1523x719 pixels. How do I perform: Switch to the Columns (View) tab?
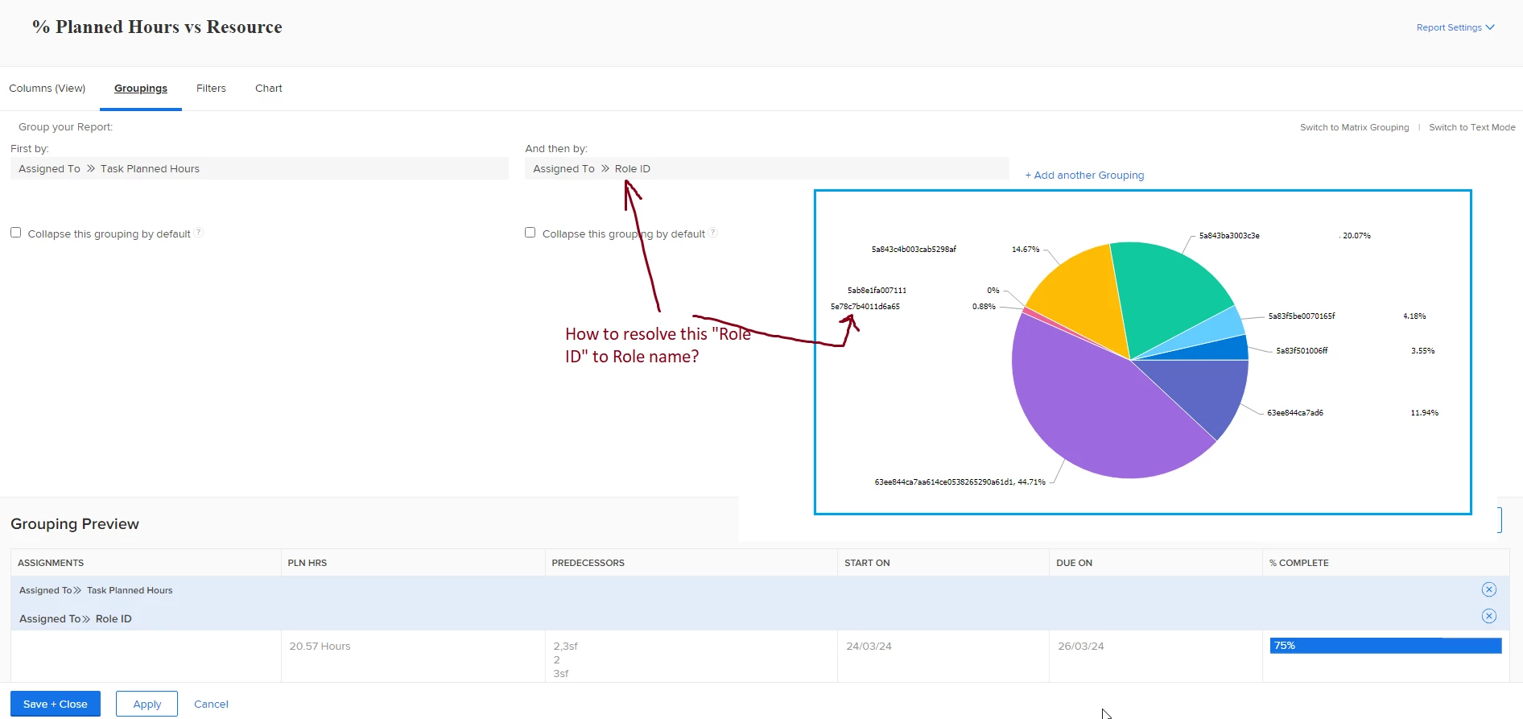point(47,88)
